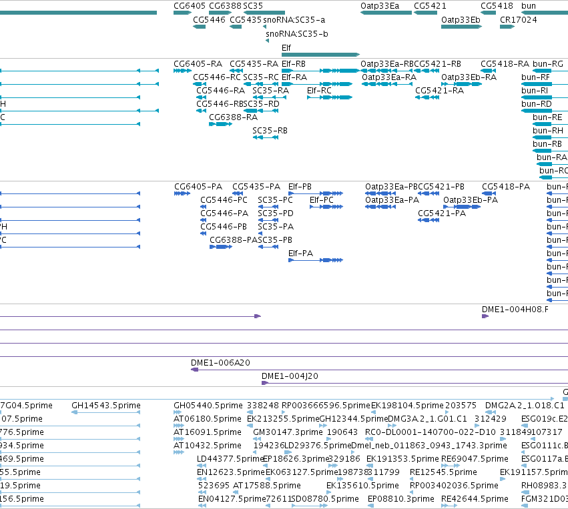Image resolution: width=568 pixels, height=509 pixels.
Task: Click the CG6405 gene bar
Action: (182, 13)
